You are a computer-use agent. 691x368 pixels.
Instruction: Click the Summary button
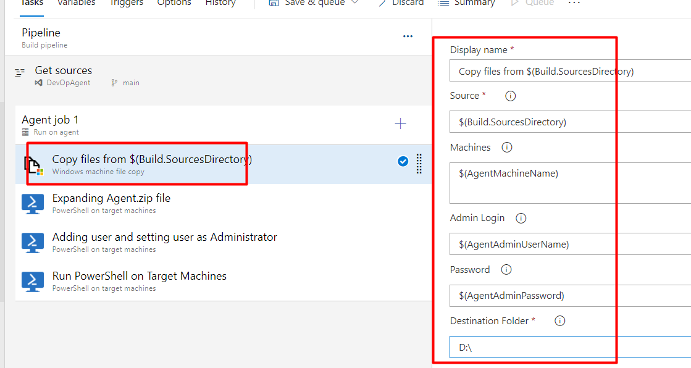click(x=466, y=2)
